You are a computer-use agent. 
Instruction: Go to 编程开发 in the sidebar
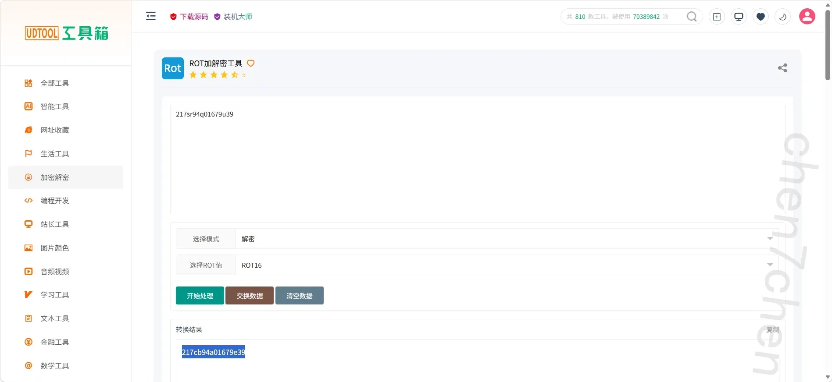tap(55, 201)
